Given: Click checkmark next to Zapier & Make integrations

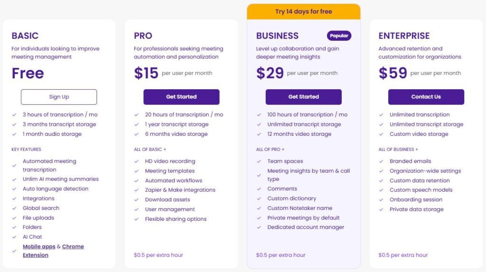Looking at the screenshot, I should pos(137,190).
